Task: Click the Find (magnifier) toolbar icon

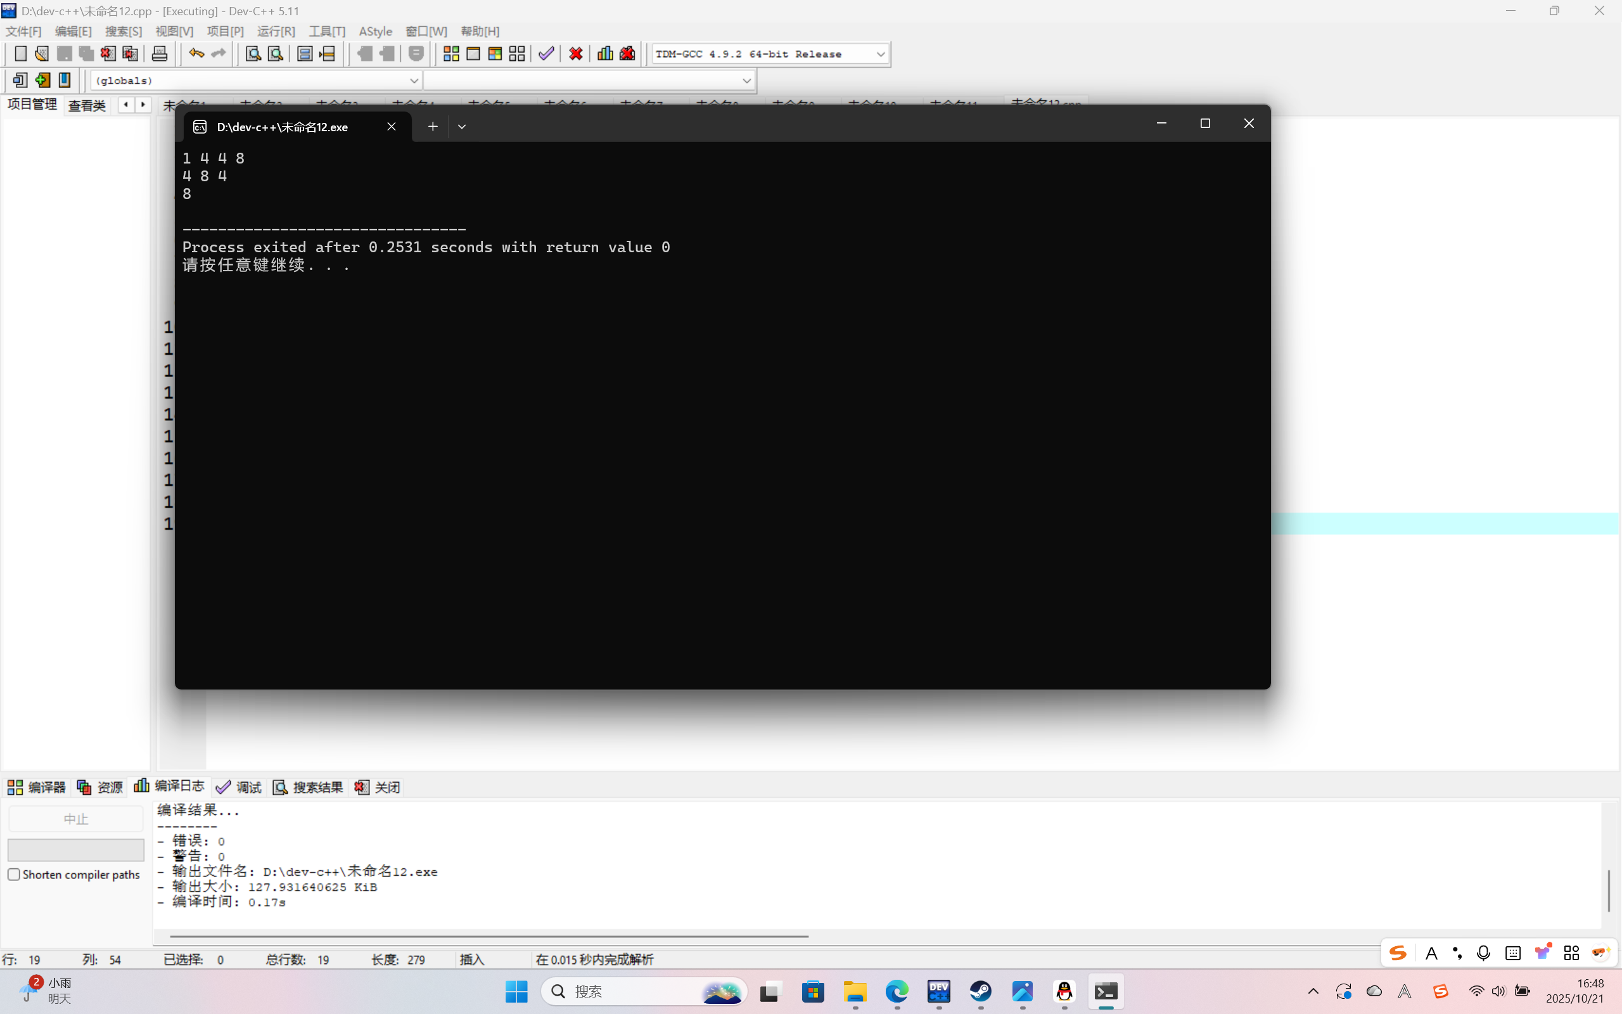Action: [253, 54]
